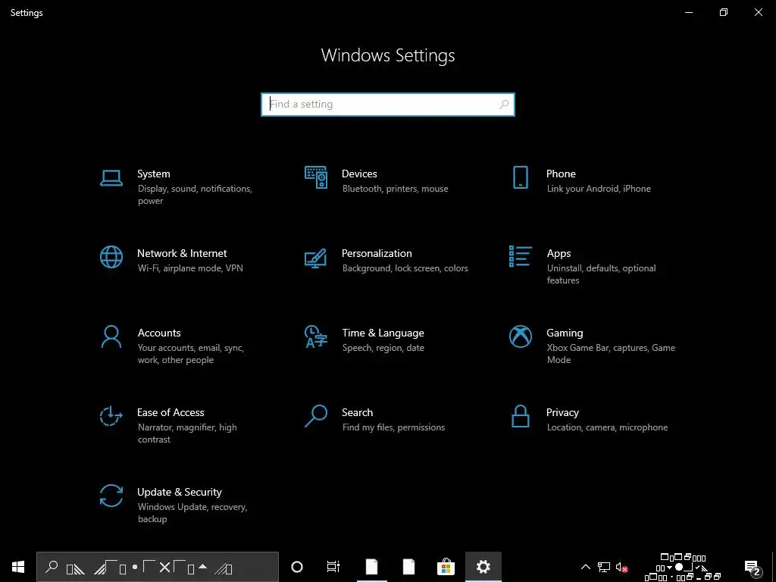Click the magnifier inside Find a setting box
The height and width of the screenshot is (582, 776).
504,105
